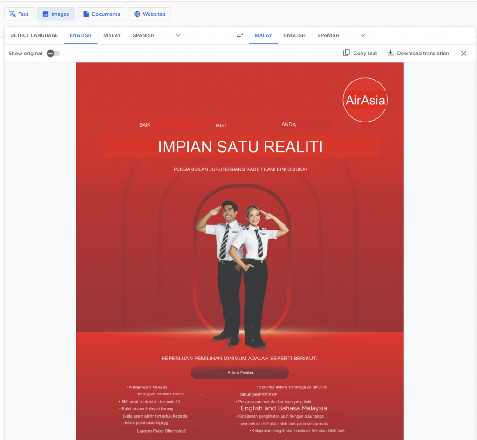477x440 pixels.
Task: Click the Show original label
Action: pyautogui.click(x=25, y=53)
